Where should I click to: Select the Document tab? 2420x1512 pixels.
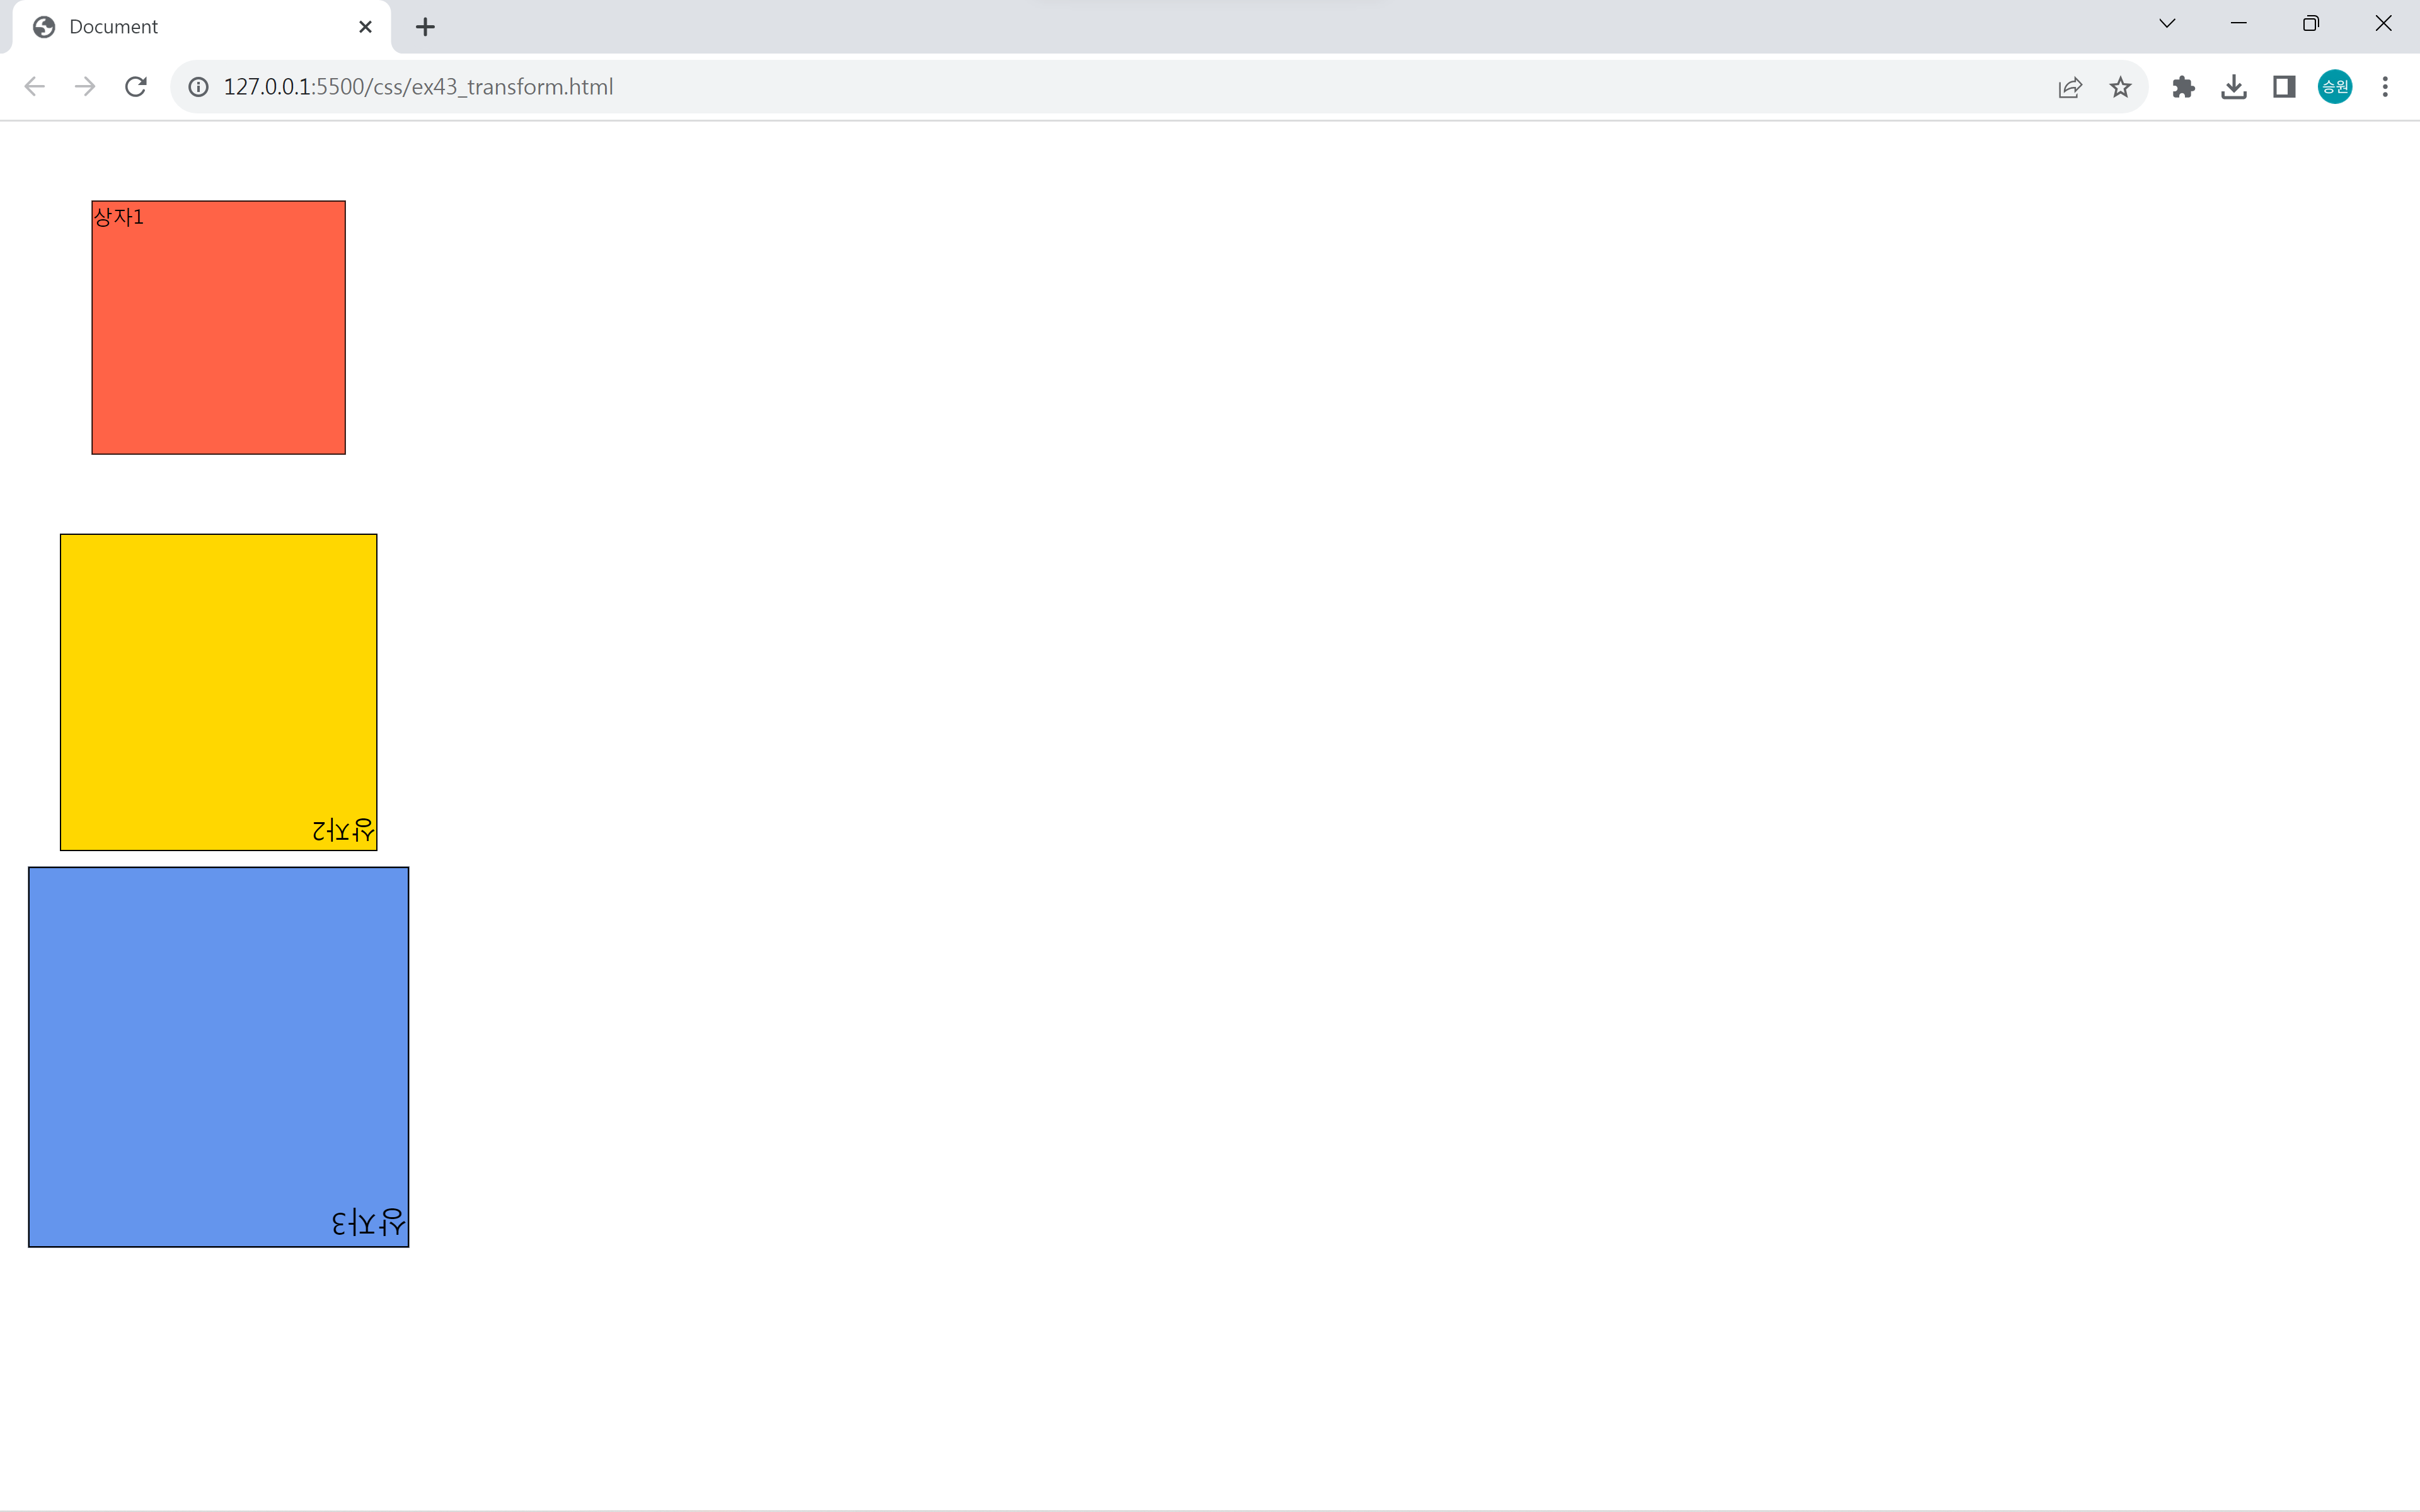180,27
